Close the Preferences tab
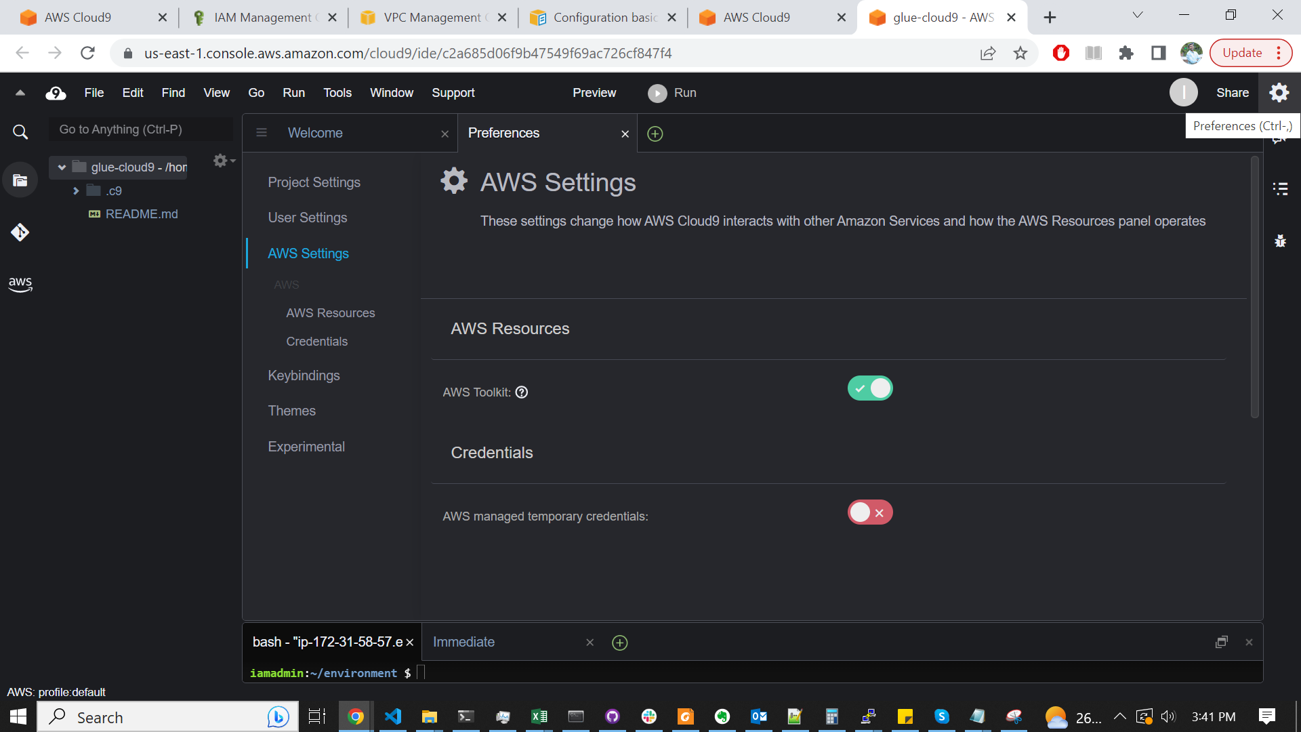1301x732 pixels. pos(625,134)
